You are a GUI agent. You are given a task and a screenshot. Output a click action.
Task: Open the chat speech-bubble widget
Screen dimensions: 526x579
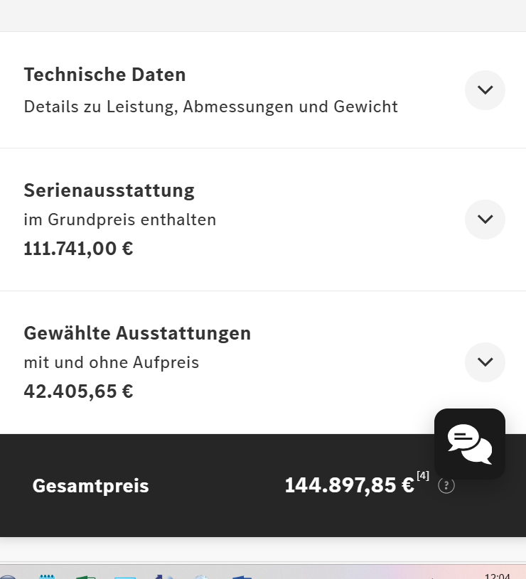tap(470, 443)
